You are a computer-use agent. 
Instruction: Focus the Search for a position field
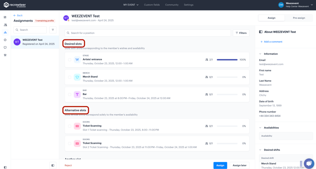tap(148, 33)
